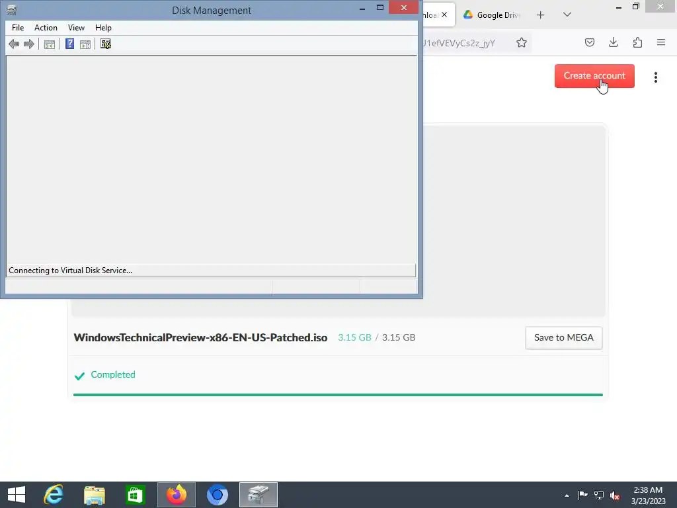Click the Disk Management title bar system icon
Screen dimensions: 677x508
pos(12,10)
